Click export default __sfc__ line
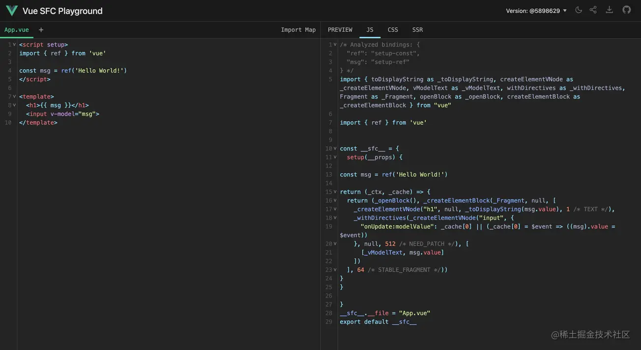This screenshot has height=350, width=641. 378,322
